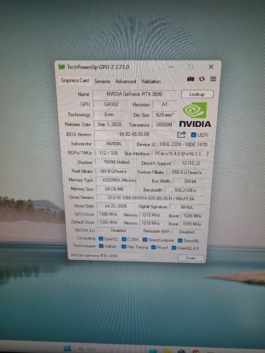Click the Default Clock row Memory 1219 MHz
The image size is (265, 353).
(151, 223)
